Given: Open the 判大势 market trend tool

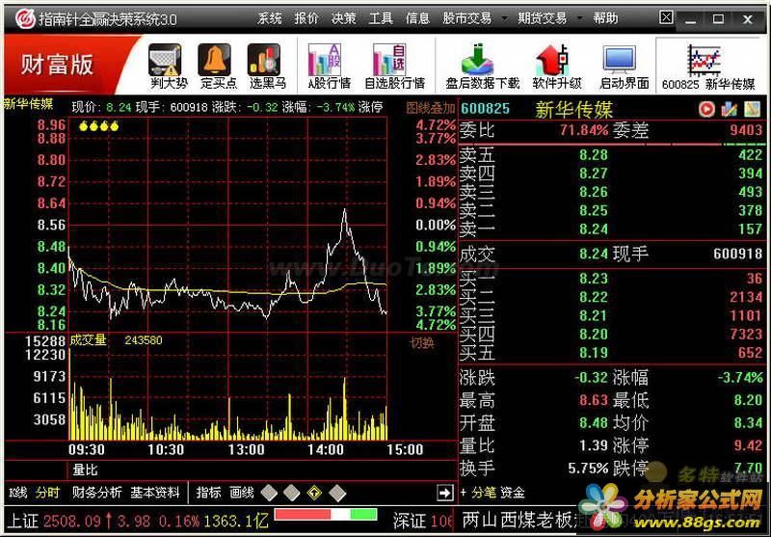Looking at the screenshot, I should coord(167,67).
